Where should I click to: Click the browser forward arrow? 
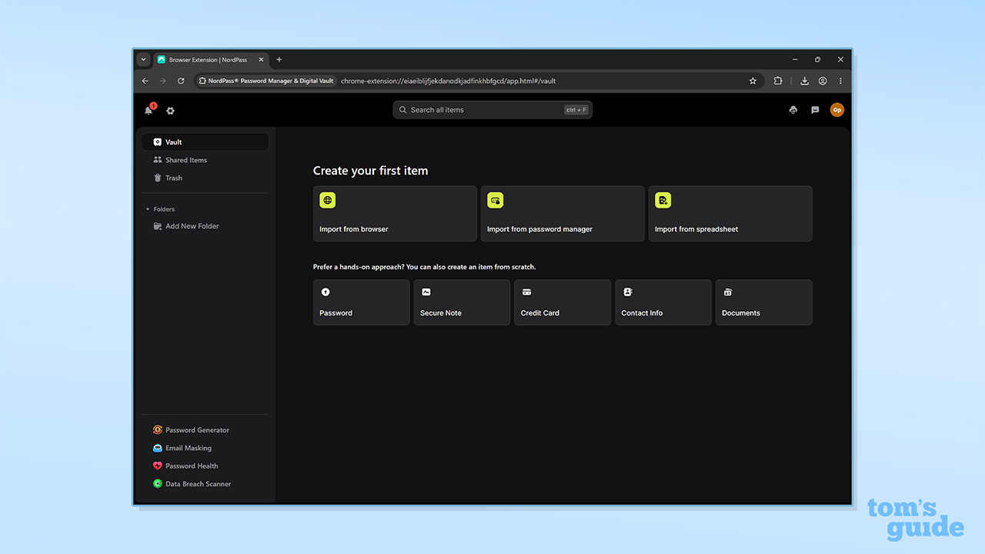(x=162, y=81)
